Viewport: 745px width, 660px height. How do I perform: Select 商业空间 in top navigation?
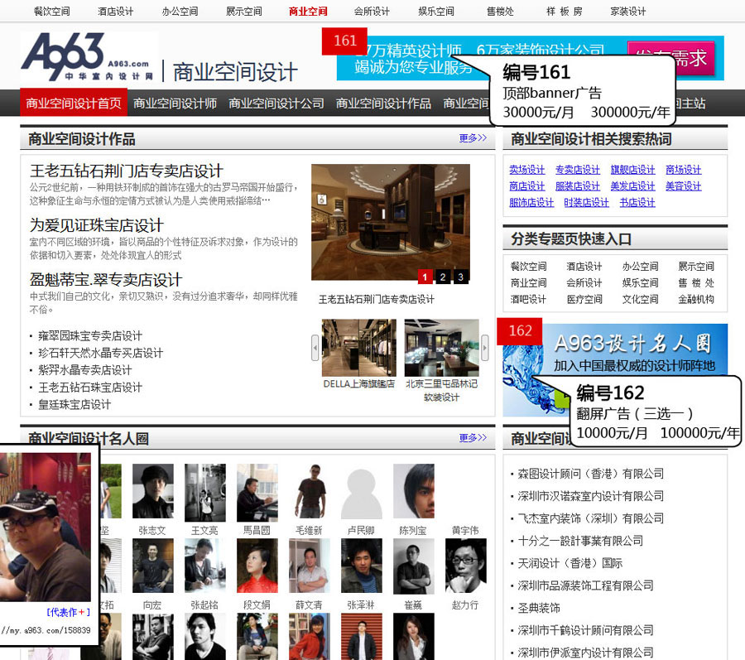tap(308, 11)
